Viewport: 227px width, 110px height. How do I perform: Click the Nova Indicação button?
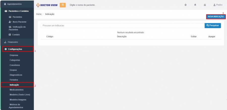coord(216,17)
